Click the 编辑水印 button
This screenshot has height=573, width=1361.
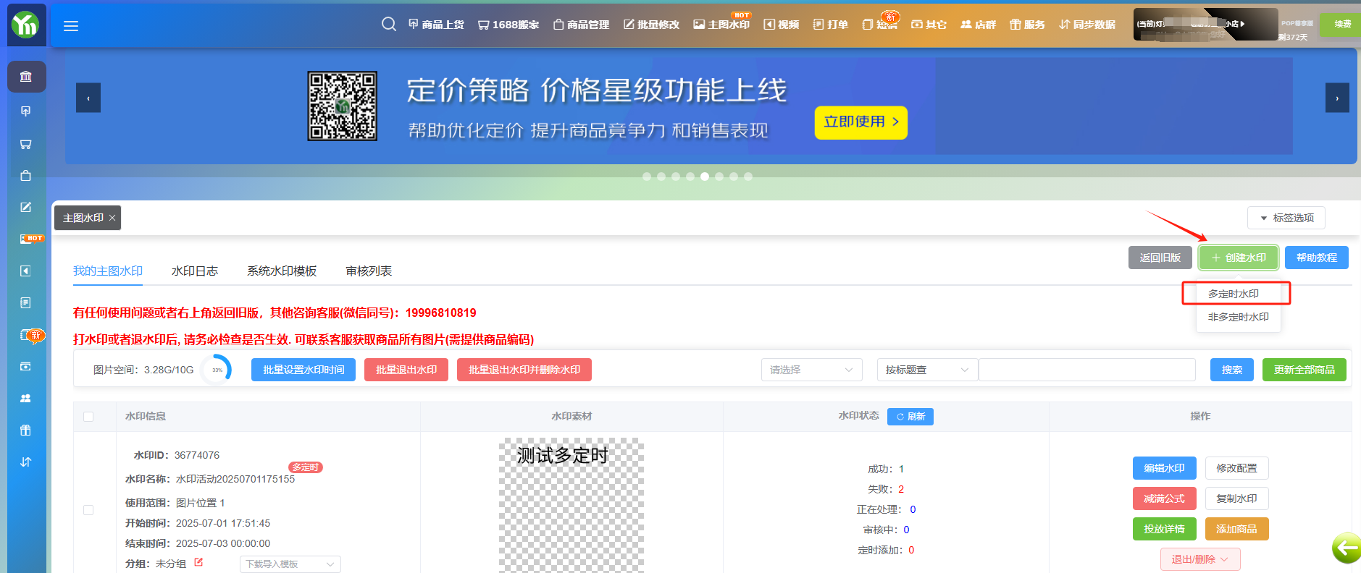1164,468
